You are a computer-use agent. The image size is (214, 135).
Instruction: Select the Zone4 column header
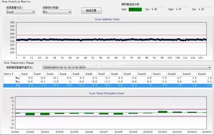tap(65, 74)
